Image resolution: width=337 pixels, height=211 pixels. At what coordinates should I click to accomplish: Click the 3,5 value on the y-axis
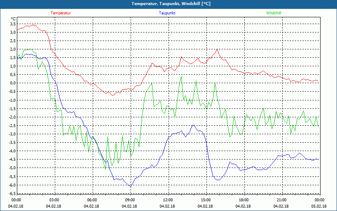tap(13, 24)
